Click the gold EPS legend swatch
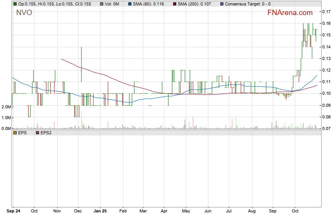This screenshot has height=219, width=332. point(15,133)
